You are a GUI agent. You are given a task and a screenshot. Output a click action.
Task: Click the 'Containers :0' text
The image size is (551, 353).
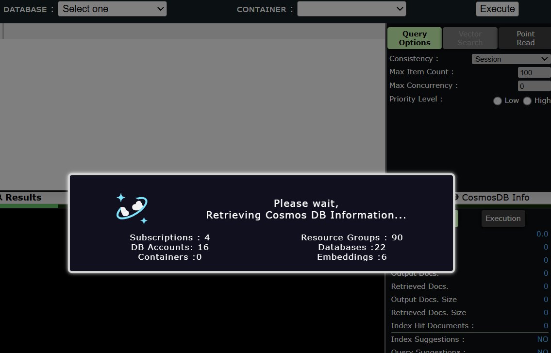pos(170,257)
